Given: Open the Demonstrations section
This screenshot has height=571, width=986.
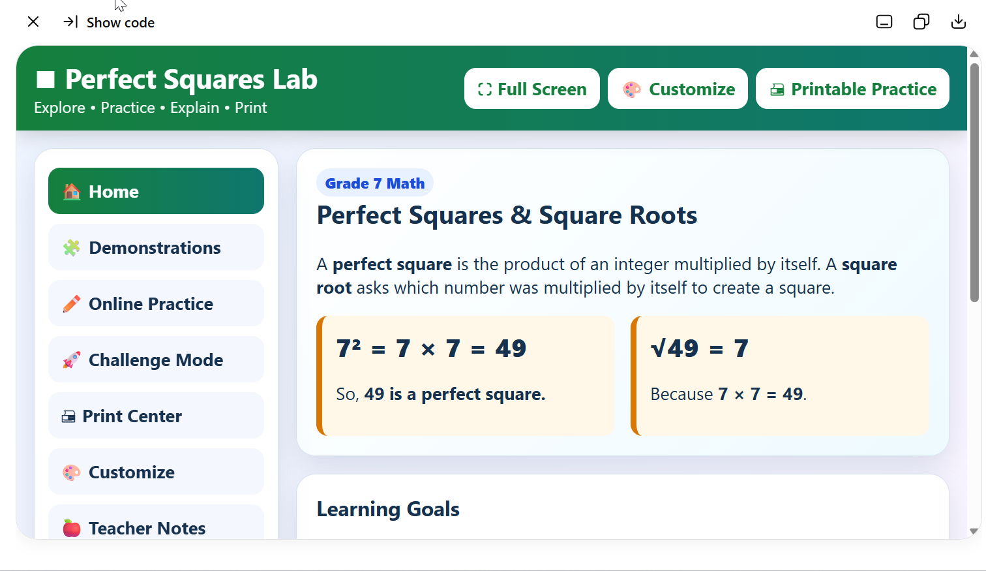Looking at the screenshot, I should 156,247.
